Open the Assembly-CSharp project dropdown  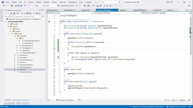click(70, 13)
